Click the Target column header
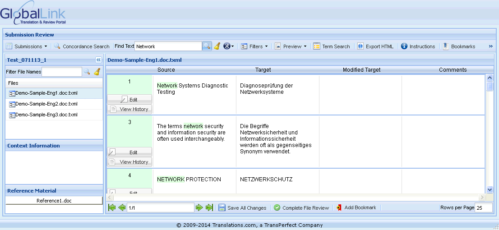 tap(263, 69)
